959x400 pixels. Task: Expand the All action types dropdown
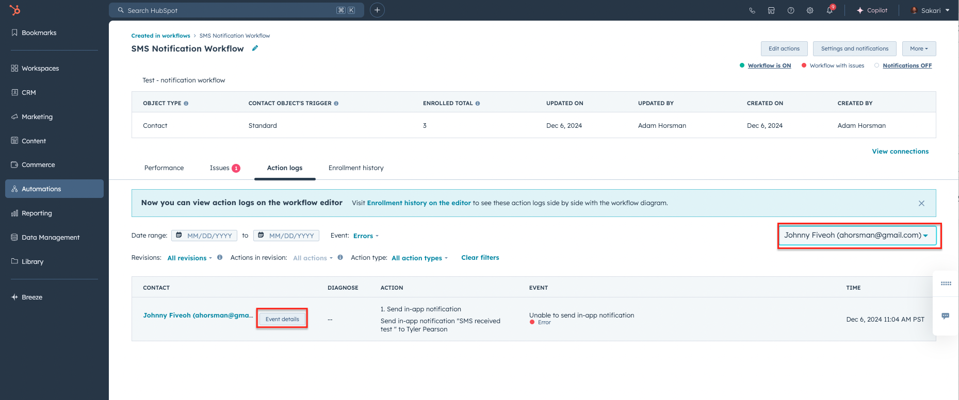click(419, 258)
